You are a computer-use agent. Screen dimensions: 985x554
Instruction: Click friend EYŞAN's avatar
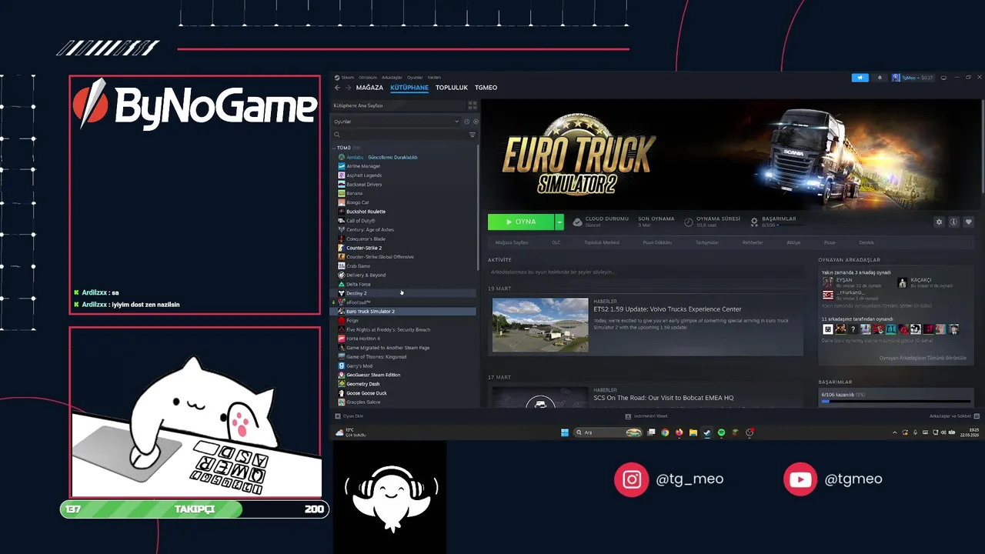[827, 282]
